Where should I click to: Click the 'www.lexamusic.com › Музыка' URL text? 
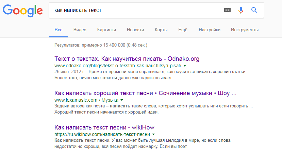coord(86,100)
